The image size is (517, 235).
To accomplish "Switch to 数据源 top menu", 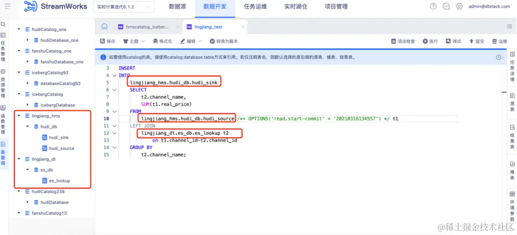I will tap(178, 7).
